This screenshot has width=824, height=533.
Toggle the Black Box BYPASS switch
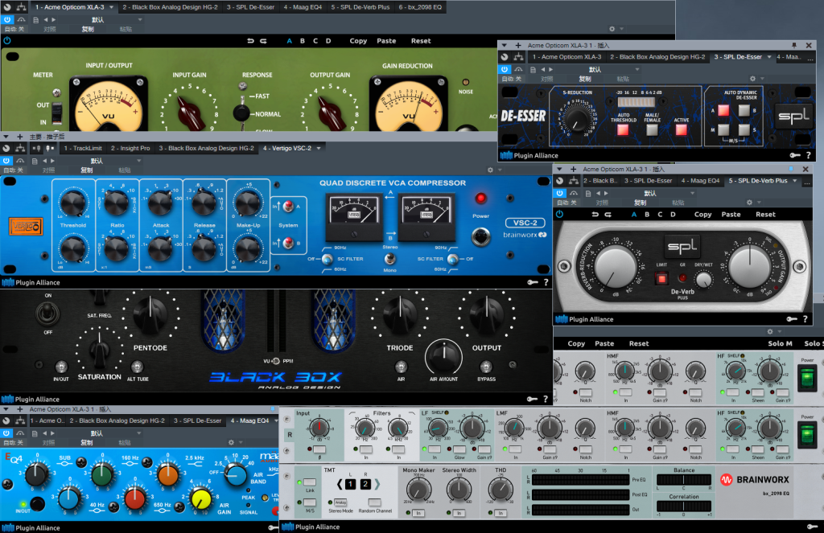pyautogui.click(x=486, y=367)
